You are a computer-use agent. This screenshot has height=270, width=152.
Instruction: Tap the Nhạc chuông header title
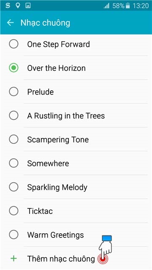tap(45, 23)
